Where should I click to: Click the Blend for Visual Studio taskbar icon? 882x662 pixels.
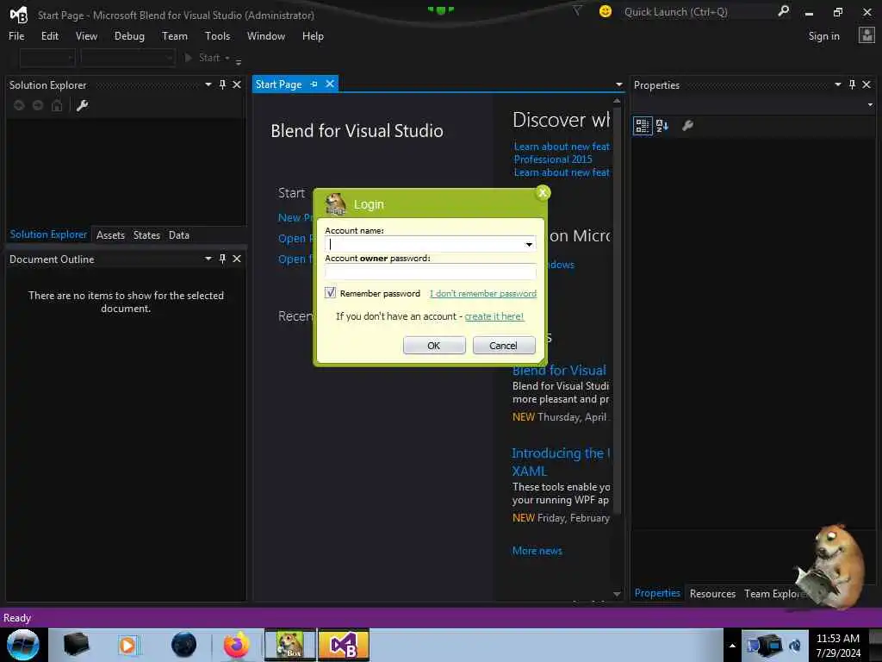click(344, 645)
